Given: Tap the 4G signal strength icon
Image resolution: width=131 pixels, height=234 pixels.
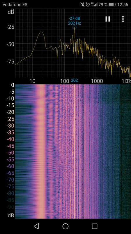Looking at the screenshot, I should 94,5.
